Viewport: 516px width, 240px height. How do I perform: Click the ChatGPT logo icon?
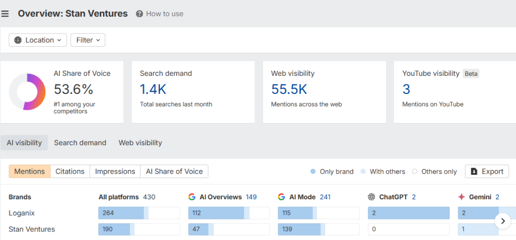(x=371, y=197)
